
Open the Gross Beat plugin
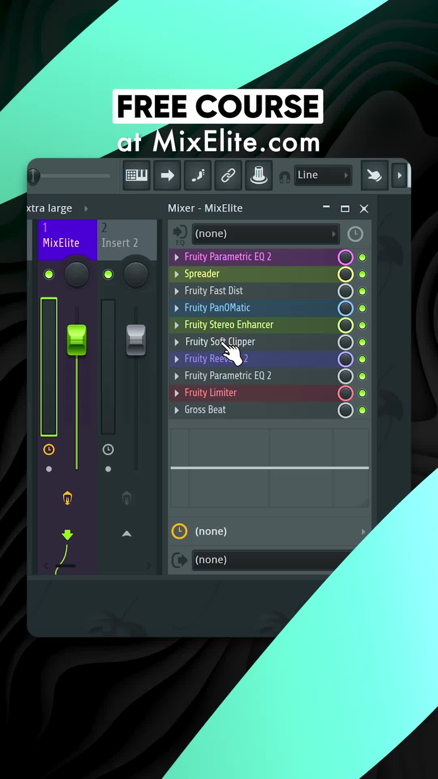[x=205, y=410]
